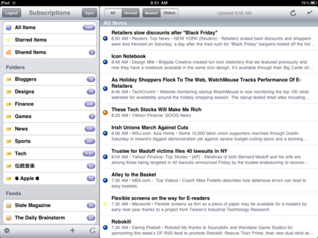This screenshot has width=318, height=238.
Task: Open the Sports folder
Action: pos(50,141)
